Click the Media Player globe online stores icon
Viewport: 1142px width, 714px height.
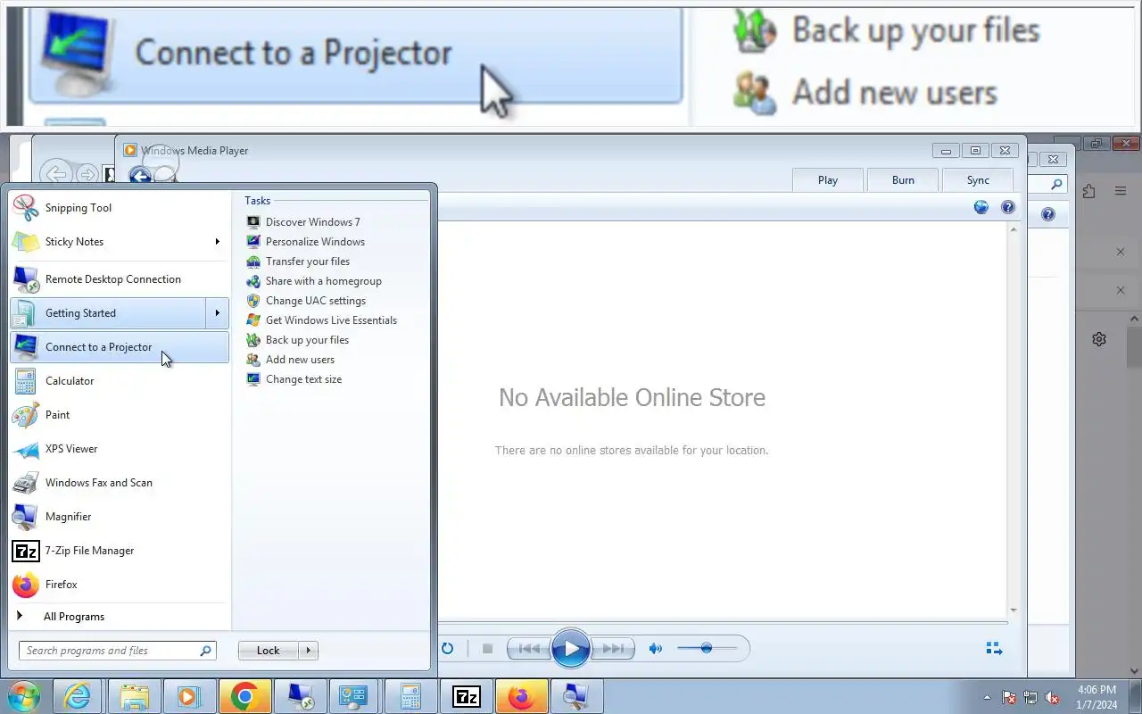coord(981,207)
